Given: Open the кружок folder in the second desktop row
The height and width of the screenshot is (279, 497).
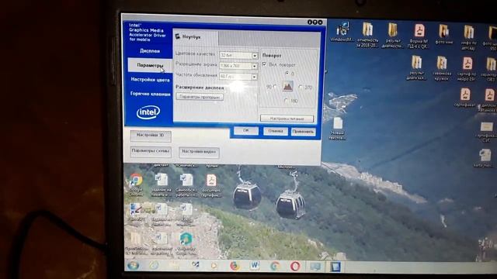Looking at the screenshot, I should (x=442, y=67).
